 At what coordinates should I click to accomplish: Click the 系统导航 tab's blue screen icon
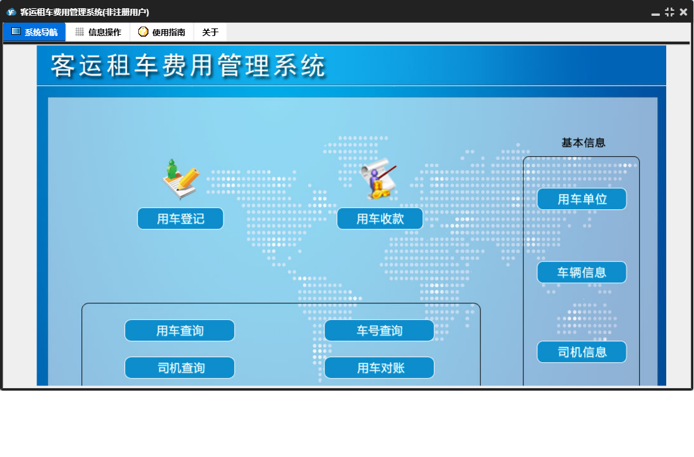tap(16, 32)
